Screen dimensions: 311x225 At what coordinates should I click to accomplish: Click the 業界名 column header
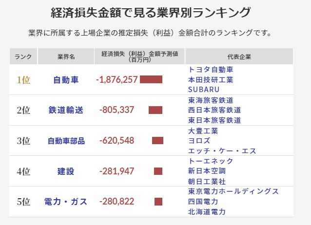point(66,56)
